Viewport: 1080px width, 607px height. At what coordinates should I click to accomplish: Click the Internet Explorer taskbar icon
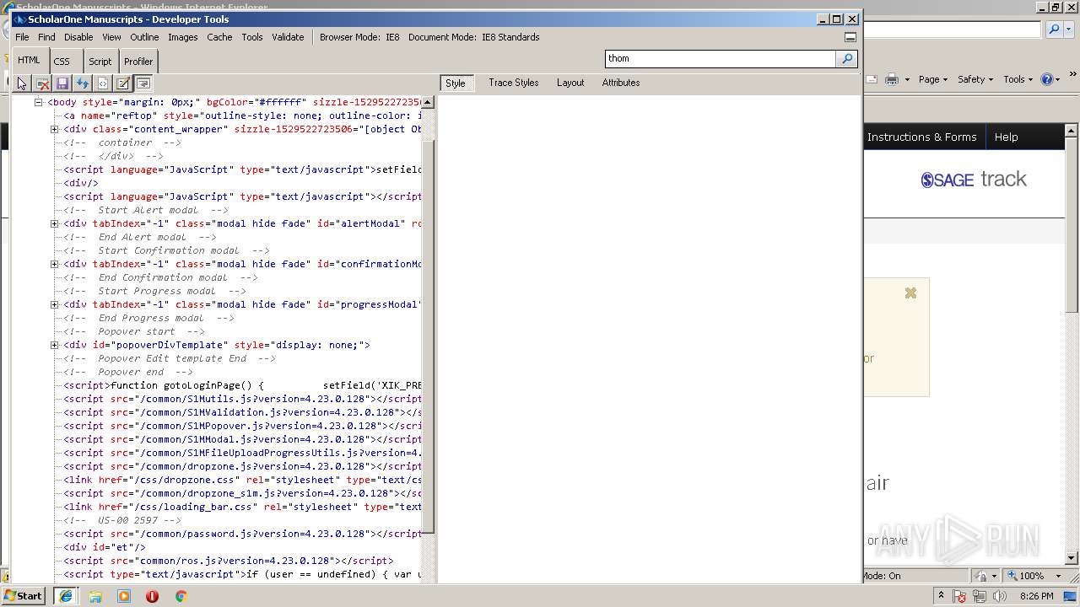(x=65, y=596)
